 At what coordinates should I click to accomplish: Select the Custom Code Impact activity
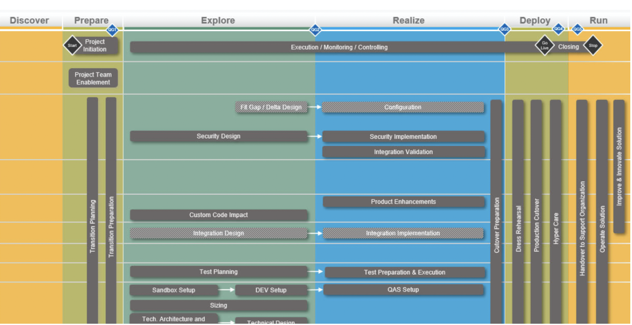[218, 215]
